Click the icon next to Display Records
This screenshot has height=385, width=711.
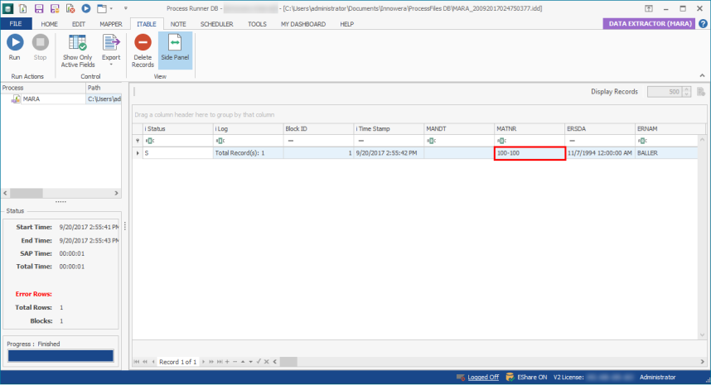700,92
